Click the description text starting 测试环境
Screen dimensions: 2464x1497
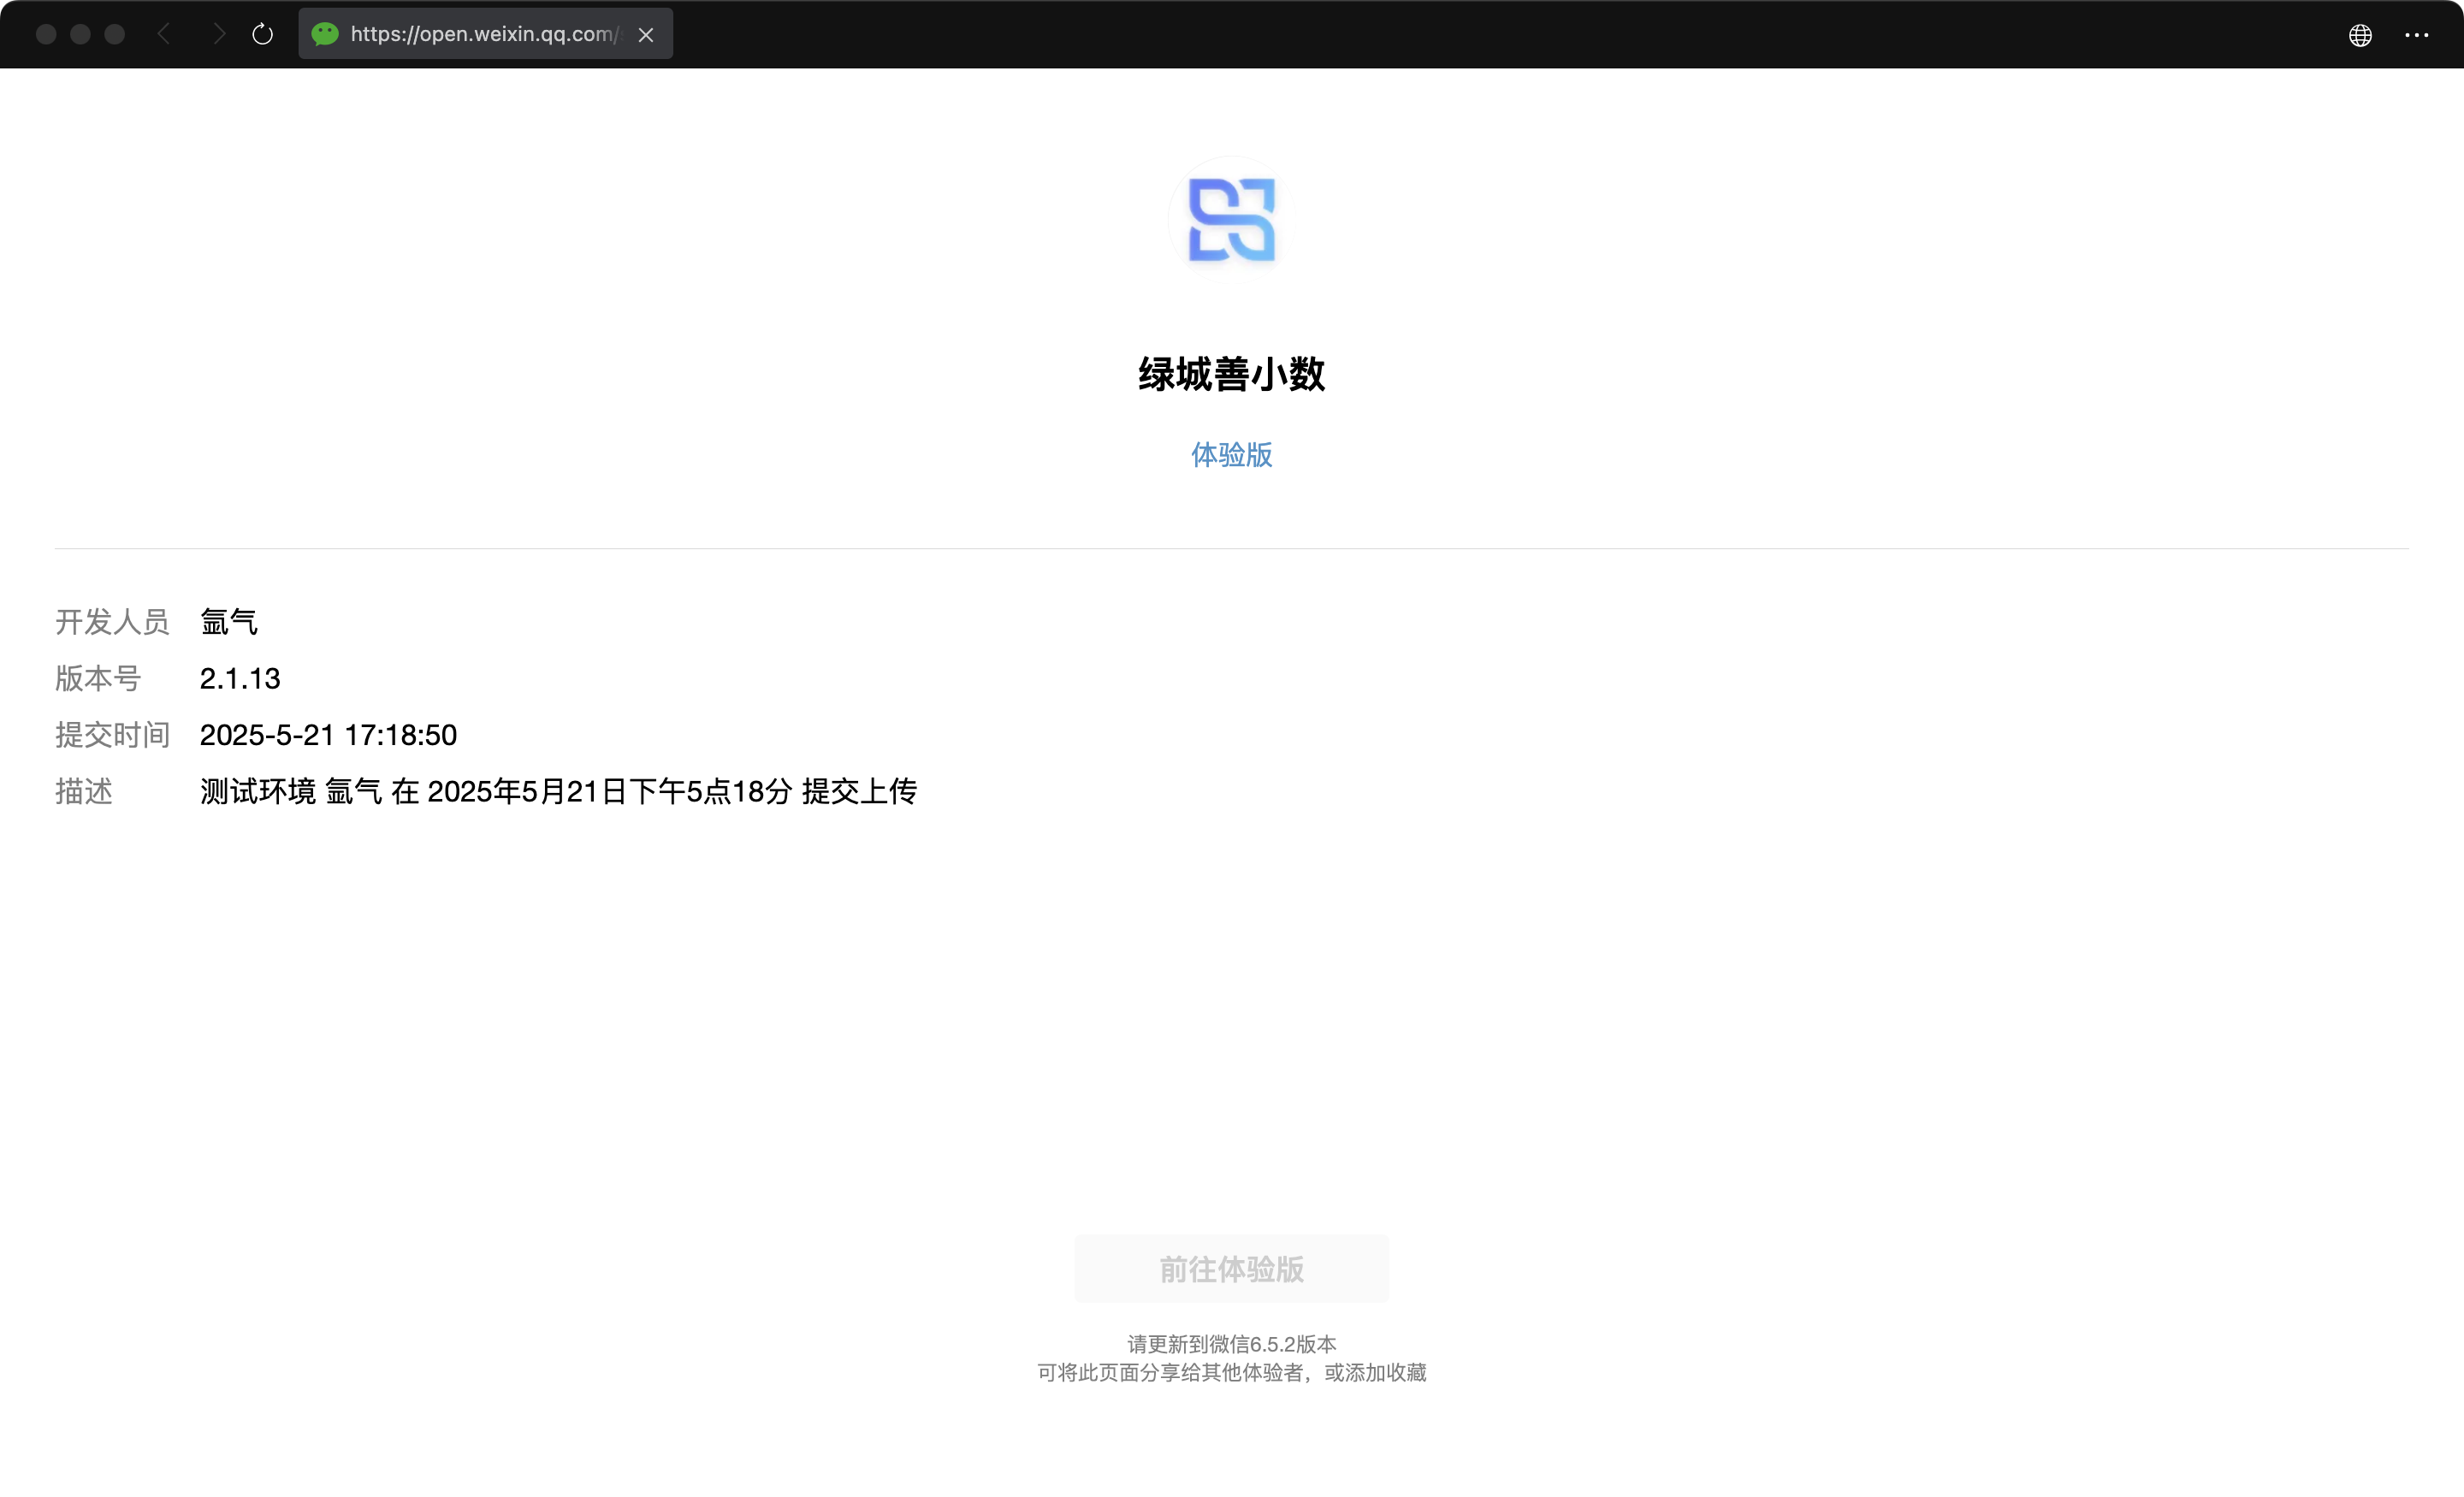[558, 791]
